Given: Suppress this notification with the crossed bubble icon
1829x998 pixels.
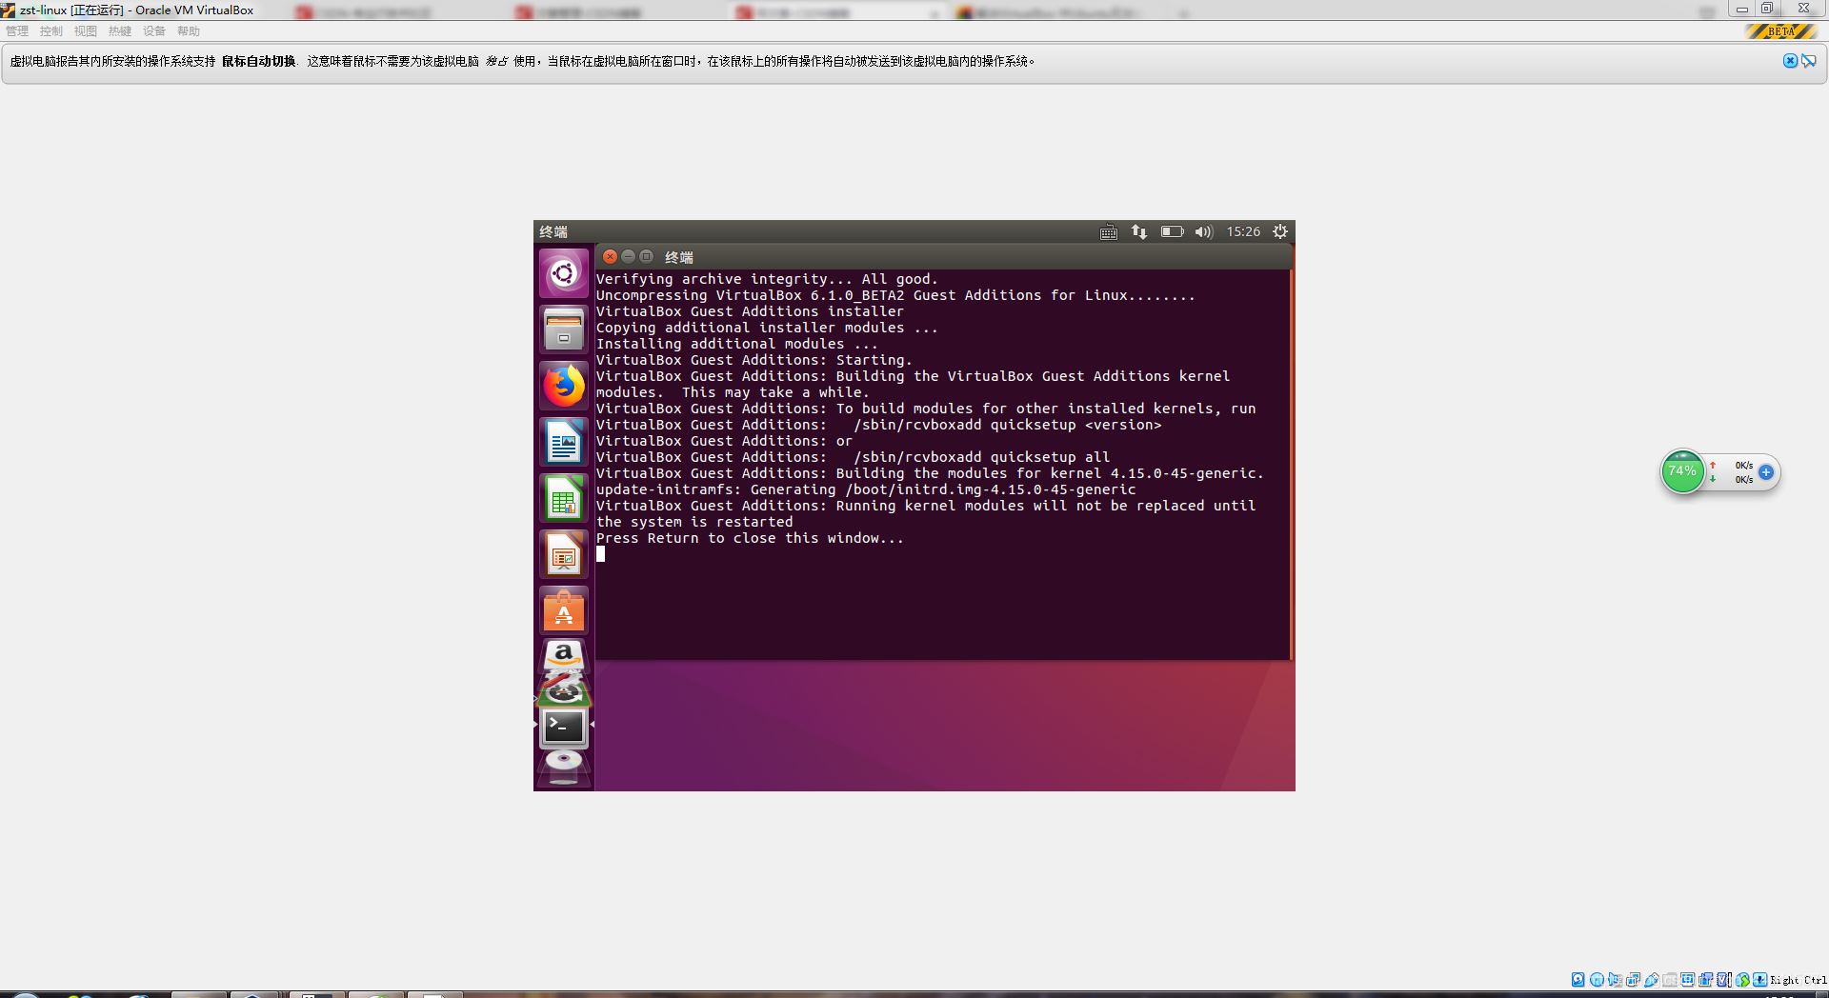Looking at the screenshot, I should tap(1808, 61).
